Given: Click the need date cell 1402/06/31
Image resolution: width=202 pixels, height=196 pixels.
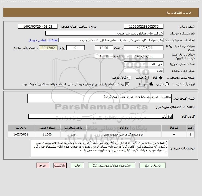Looking at the screenshot, I should (21, 134).
